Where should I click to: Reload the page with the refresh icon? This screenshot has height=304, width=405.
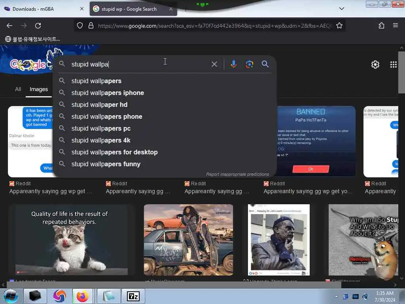(38, 26)
